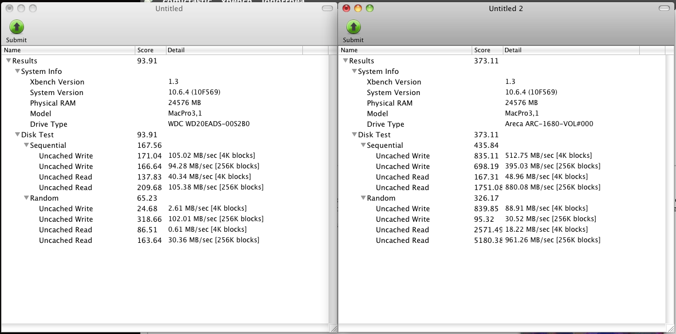The width and height of the screenshot is (676, 334).
Task: Click Sequential score 167.56
Action: click(149, 145)
